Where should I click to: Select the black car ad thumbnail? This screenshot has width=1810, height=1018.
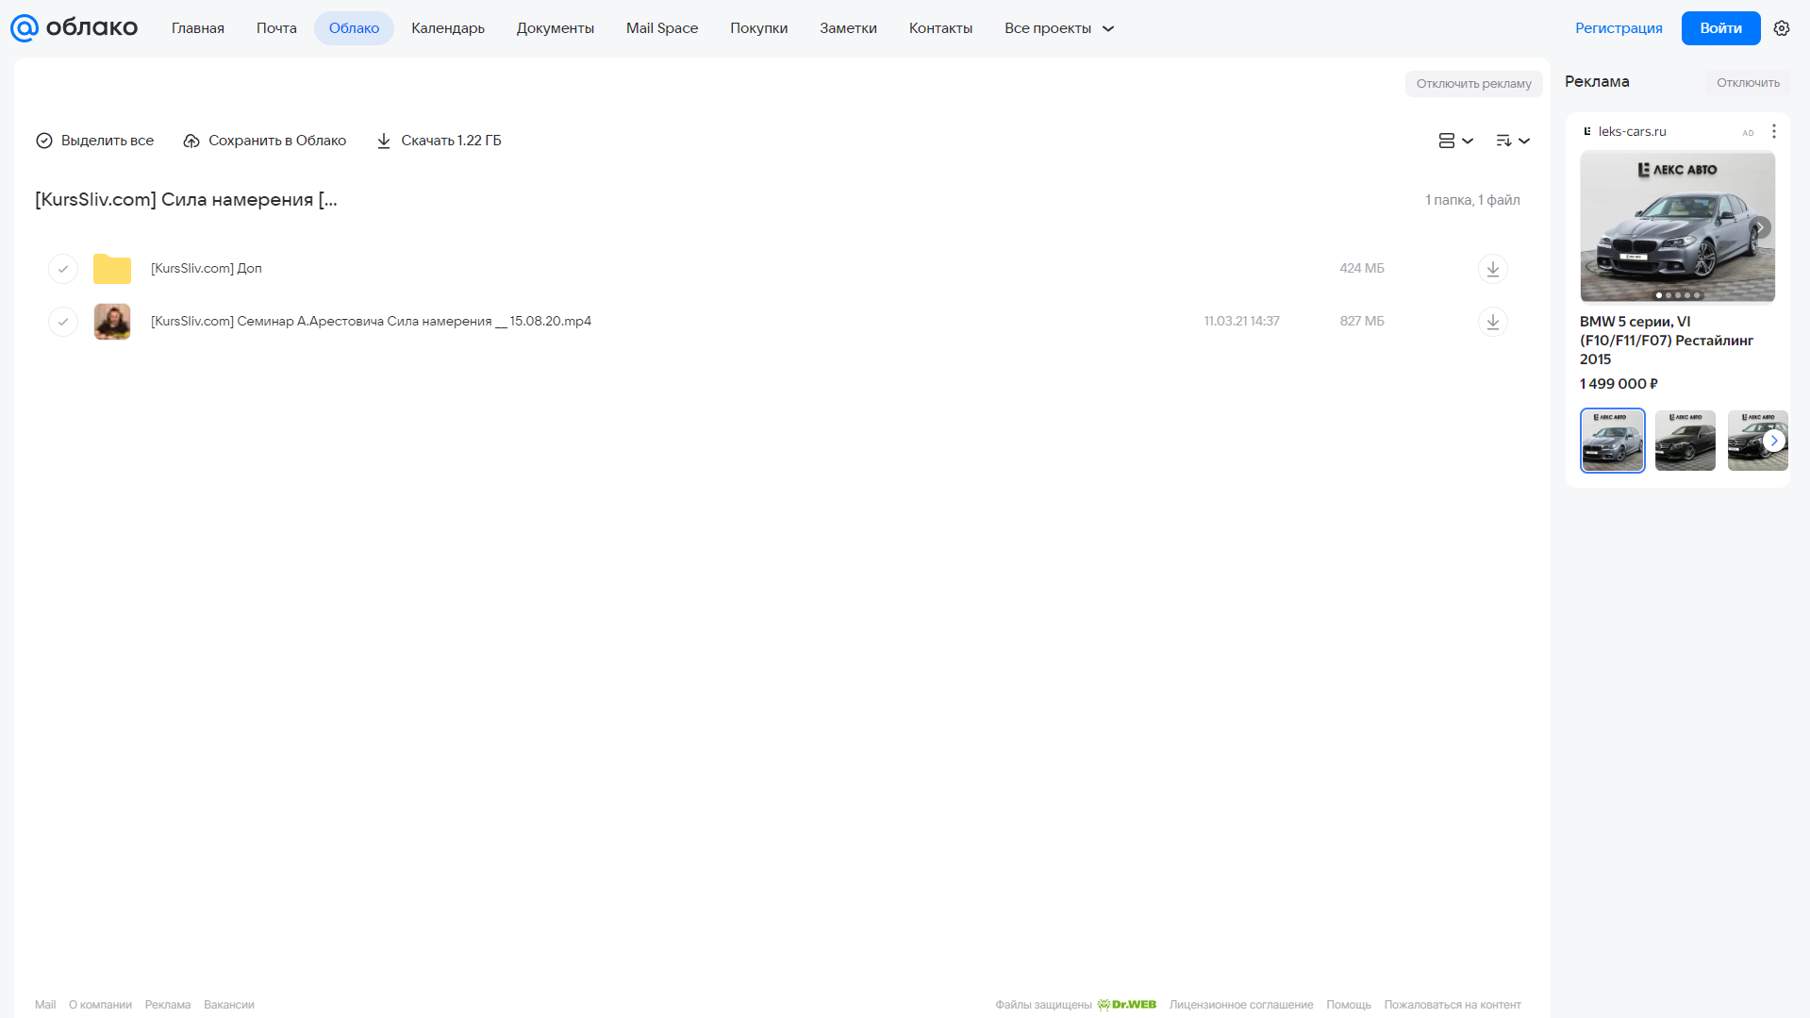point(1685,441)
